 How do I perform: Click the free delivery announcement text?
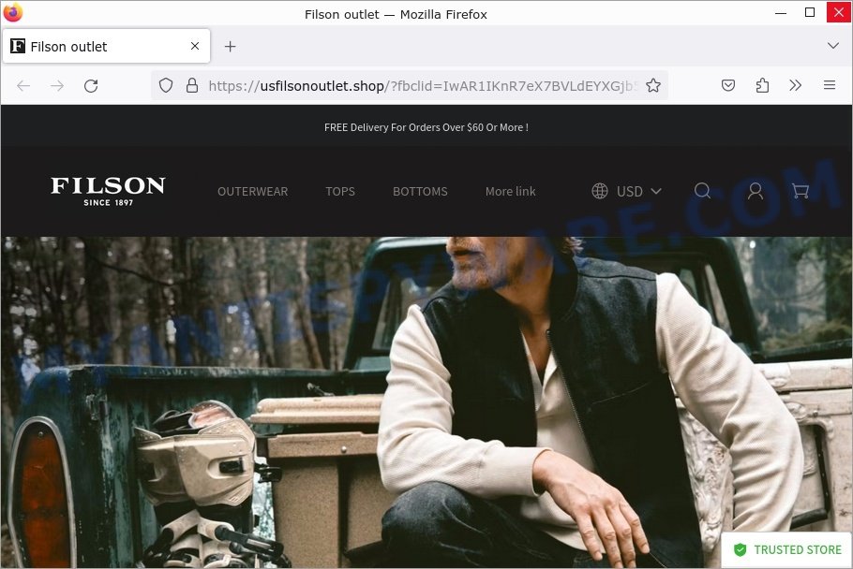(426, 127)
